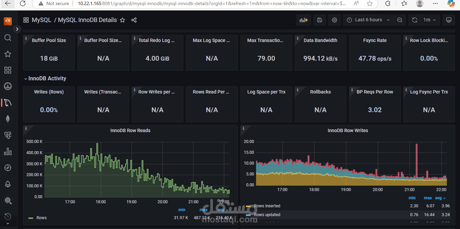Open Log Fsync Per Trx panel menu
The height and width of the screenshot is (229, 460).
[x=429, y=92]
